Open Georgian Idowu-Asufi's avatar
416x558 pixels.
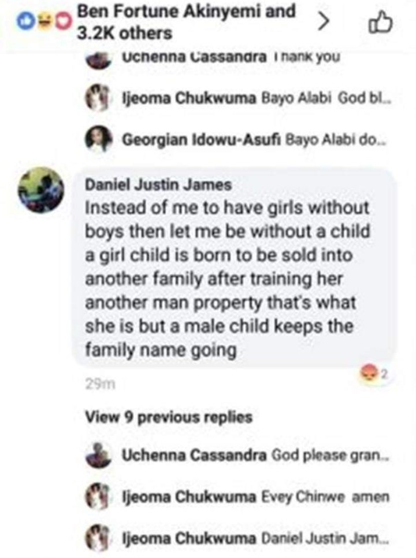pos(98,139)
